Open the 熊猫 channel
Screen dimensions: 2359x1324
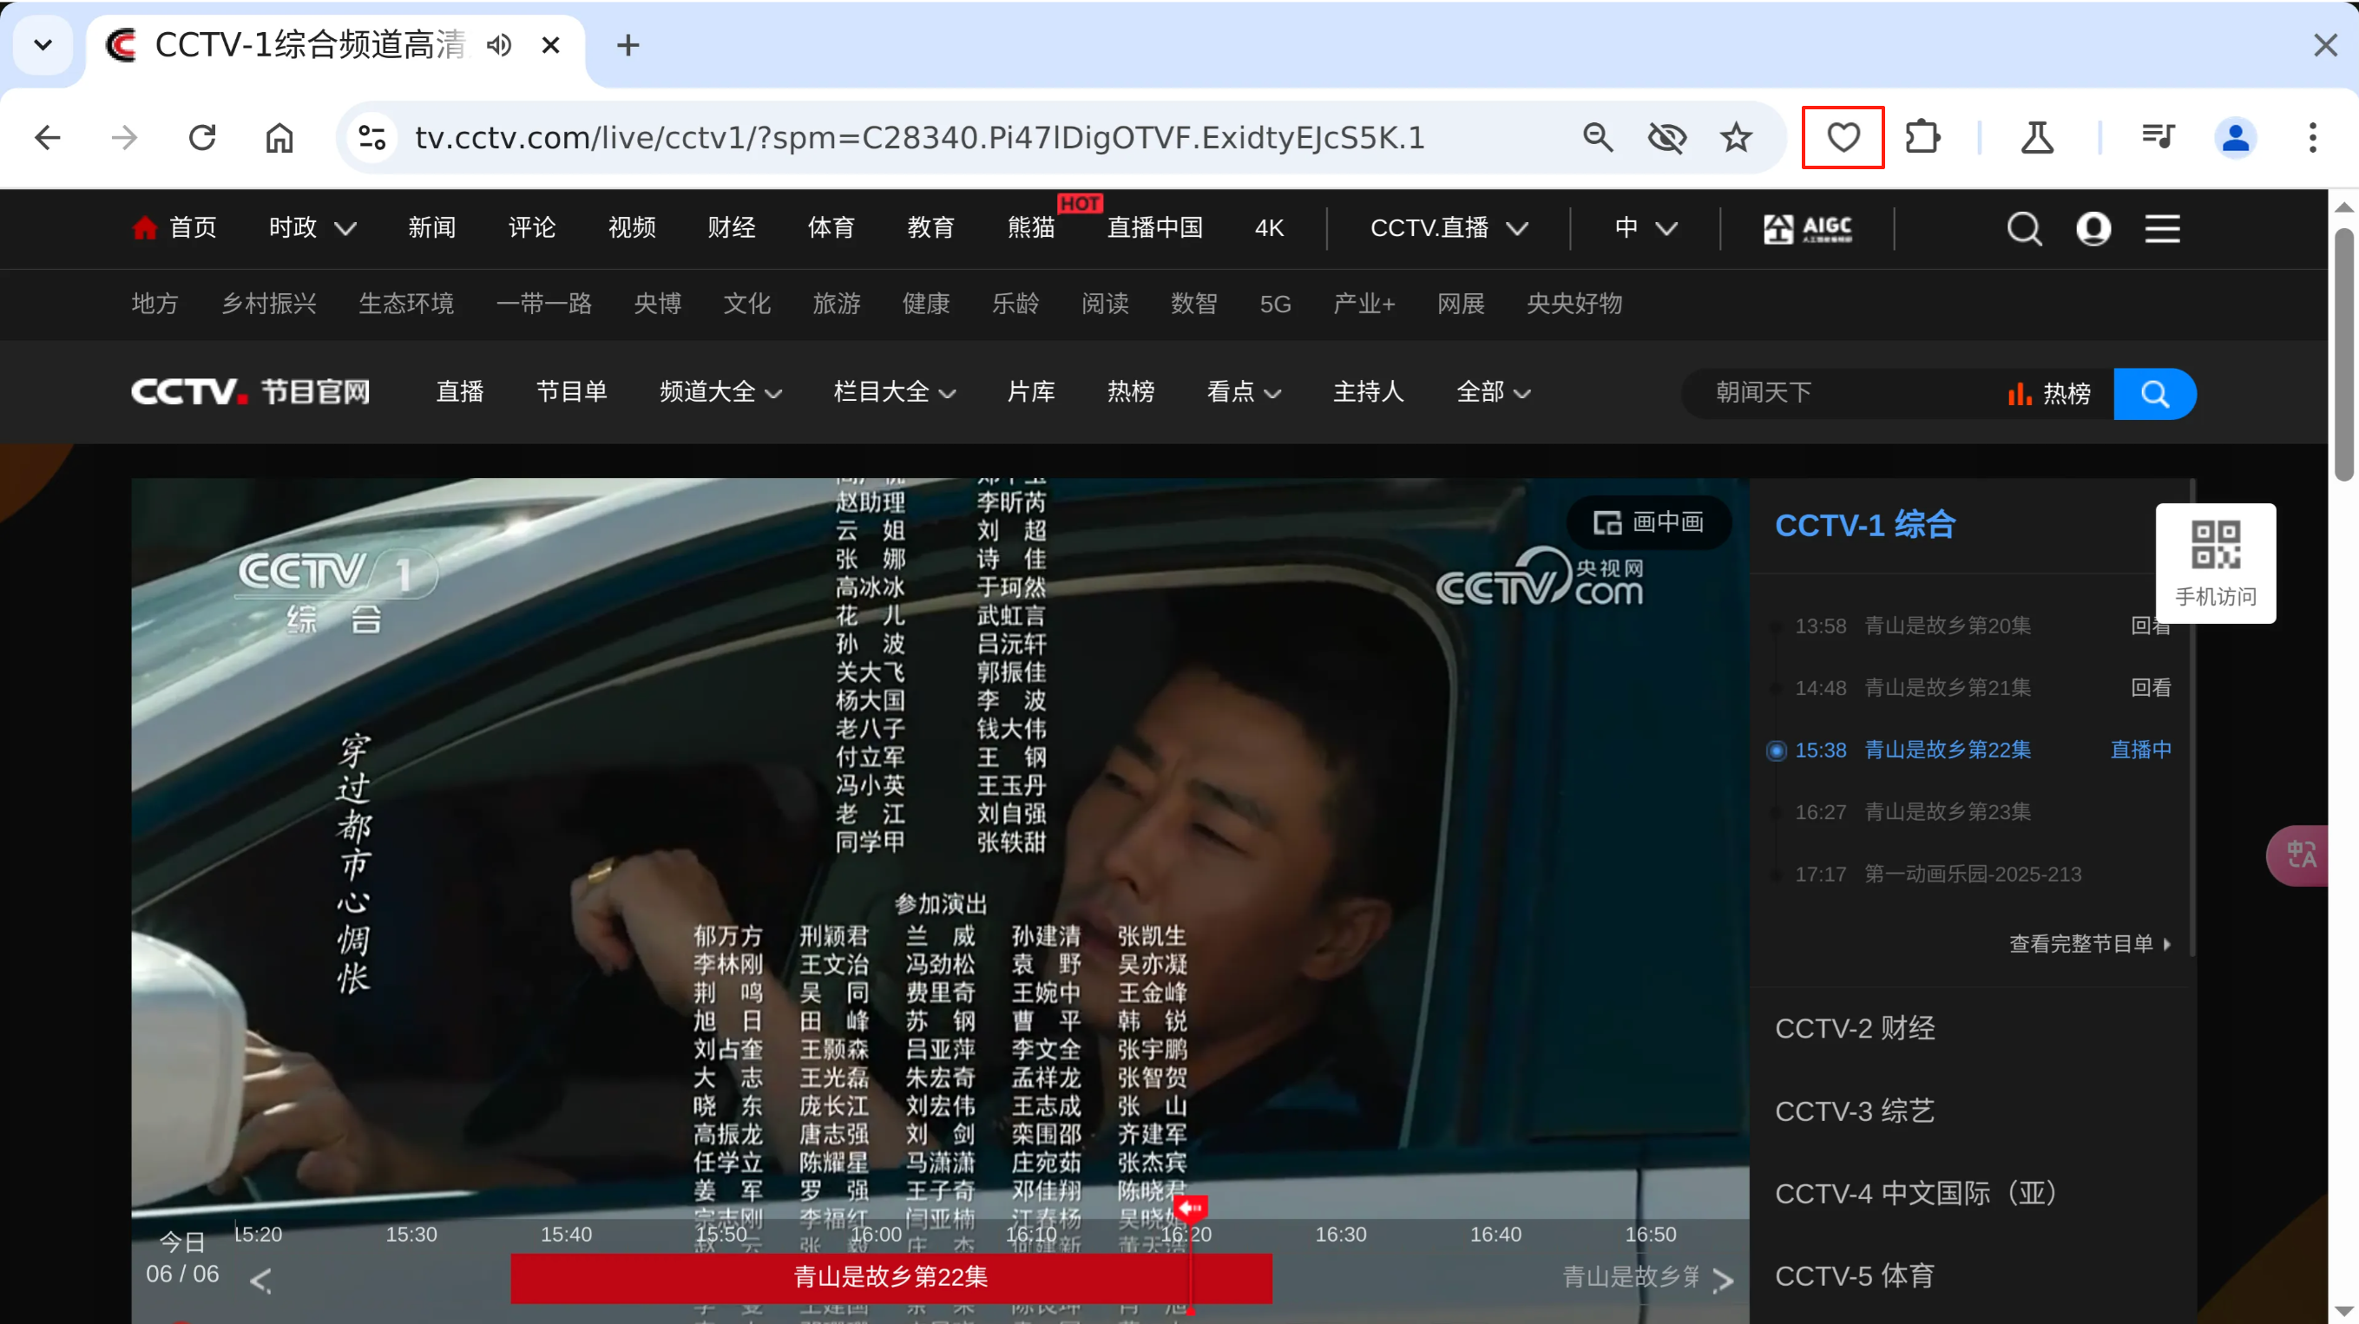pos(1031,227)
